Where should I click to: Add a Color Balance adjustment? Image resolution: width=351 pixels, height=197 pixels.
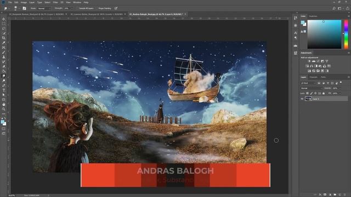[312, 66]
